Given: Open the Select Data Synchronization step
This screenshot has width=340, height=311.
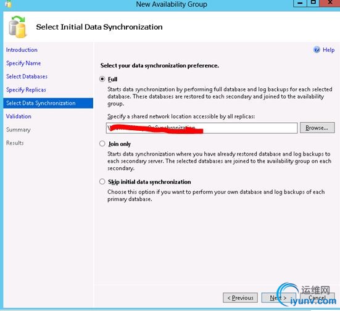Looking at the screenshot, I should point(48,103).
